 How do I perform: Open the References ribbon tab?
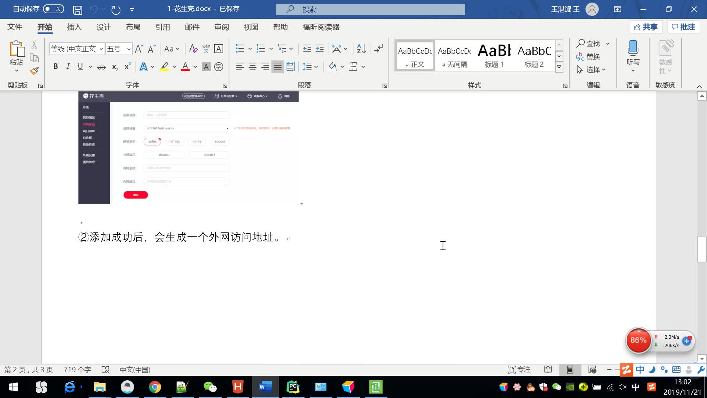click(x=162, y=27)
